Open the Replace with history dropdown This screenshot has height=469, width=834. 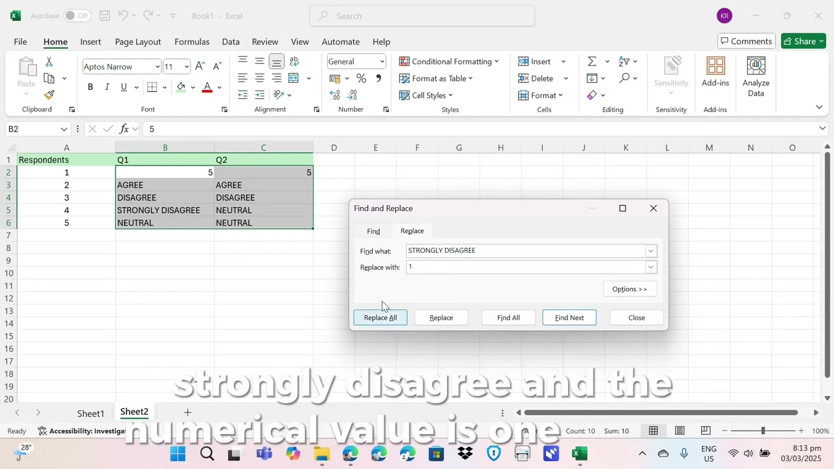point(650,267)
